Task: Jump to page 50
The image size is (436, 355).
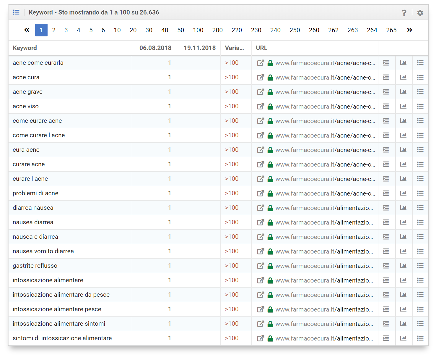Action: [x=180, y=30]
